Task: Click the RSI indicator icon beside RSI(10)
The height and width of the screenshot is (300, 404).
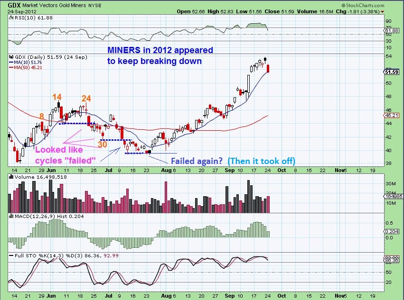Action: (11, 18)
